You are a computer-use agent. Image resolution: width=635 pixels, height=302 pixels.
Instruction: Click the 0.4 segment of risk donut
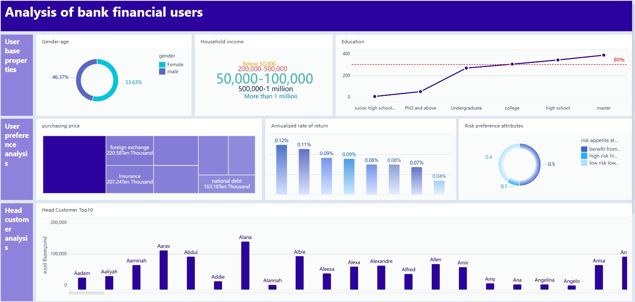(x=502, y=160)
